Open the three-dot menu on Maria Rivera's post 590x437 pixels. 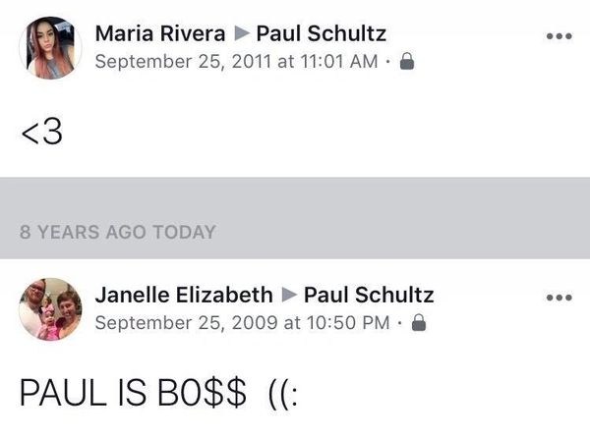click(559, 35)
